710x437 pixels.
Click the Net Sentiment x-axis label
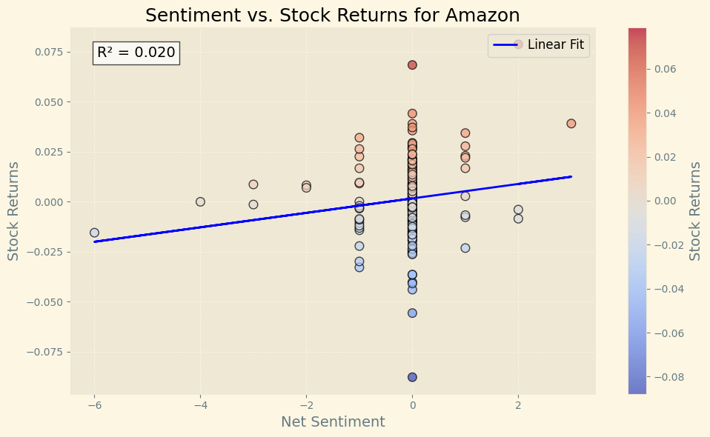[x=333, y=422]
